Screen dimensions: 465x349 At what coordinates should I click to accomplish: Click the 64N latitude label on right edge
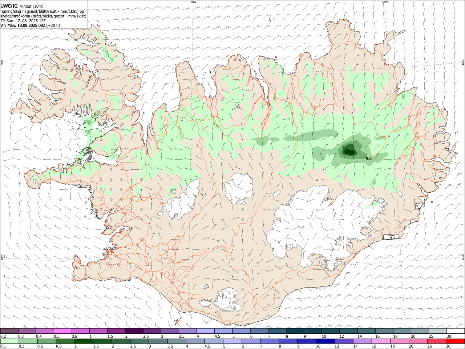pyautogui.click(x=463, y=257)
